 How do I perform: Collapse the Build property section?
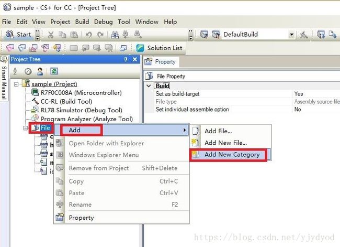click(149, 86)
